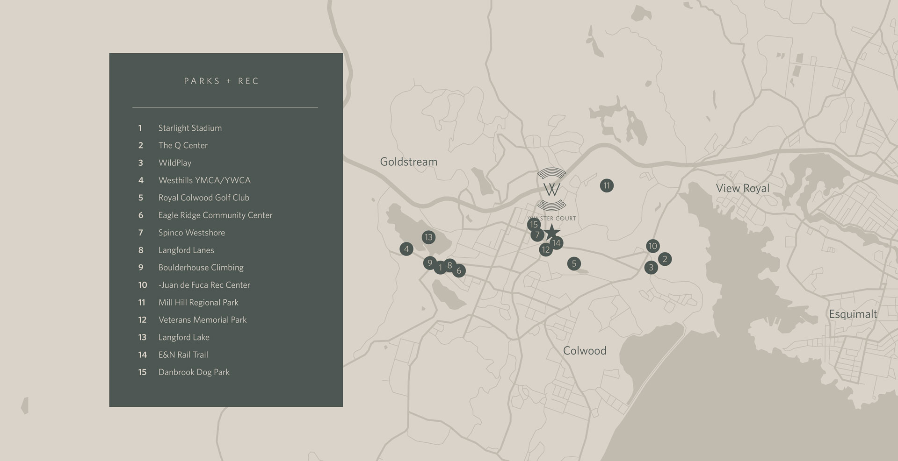898x461 pixels.
Task: Click the Winster Court W logo
Action: pos(552,190)
